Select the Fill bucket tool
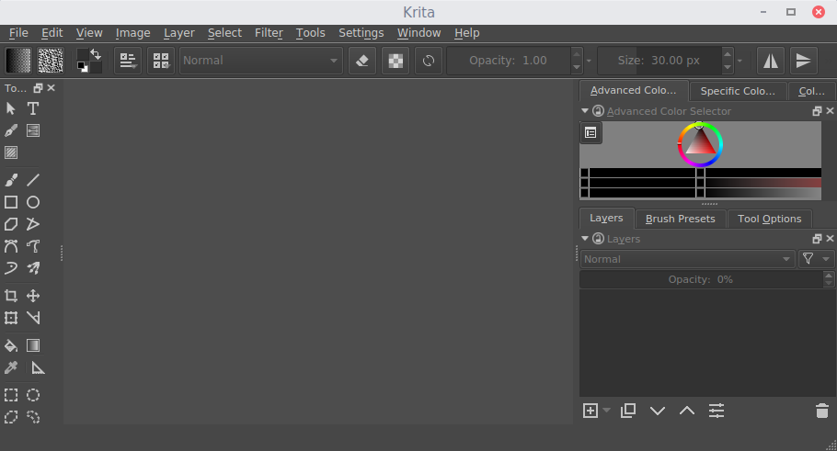 11,345
